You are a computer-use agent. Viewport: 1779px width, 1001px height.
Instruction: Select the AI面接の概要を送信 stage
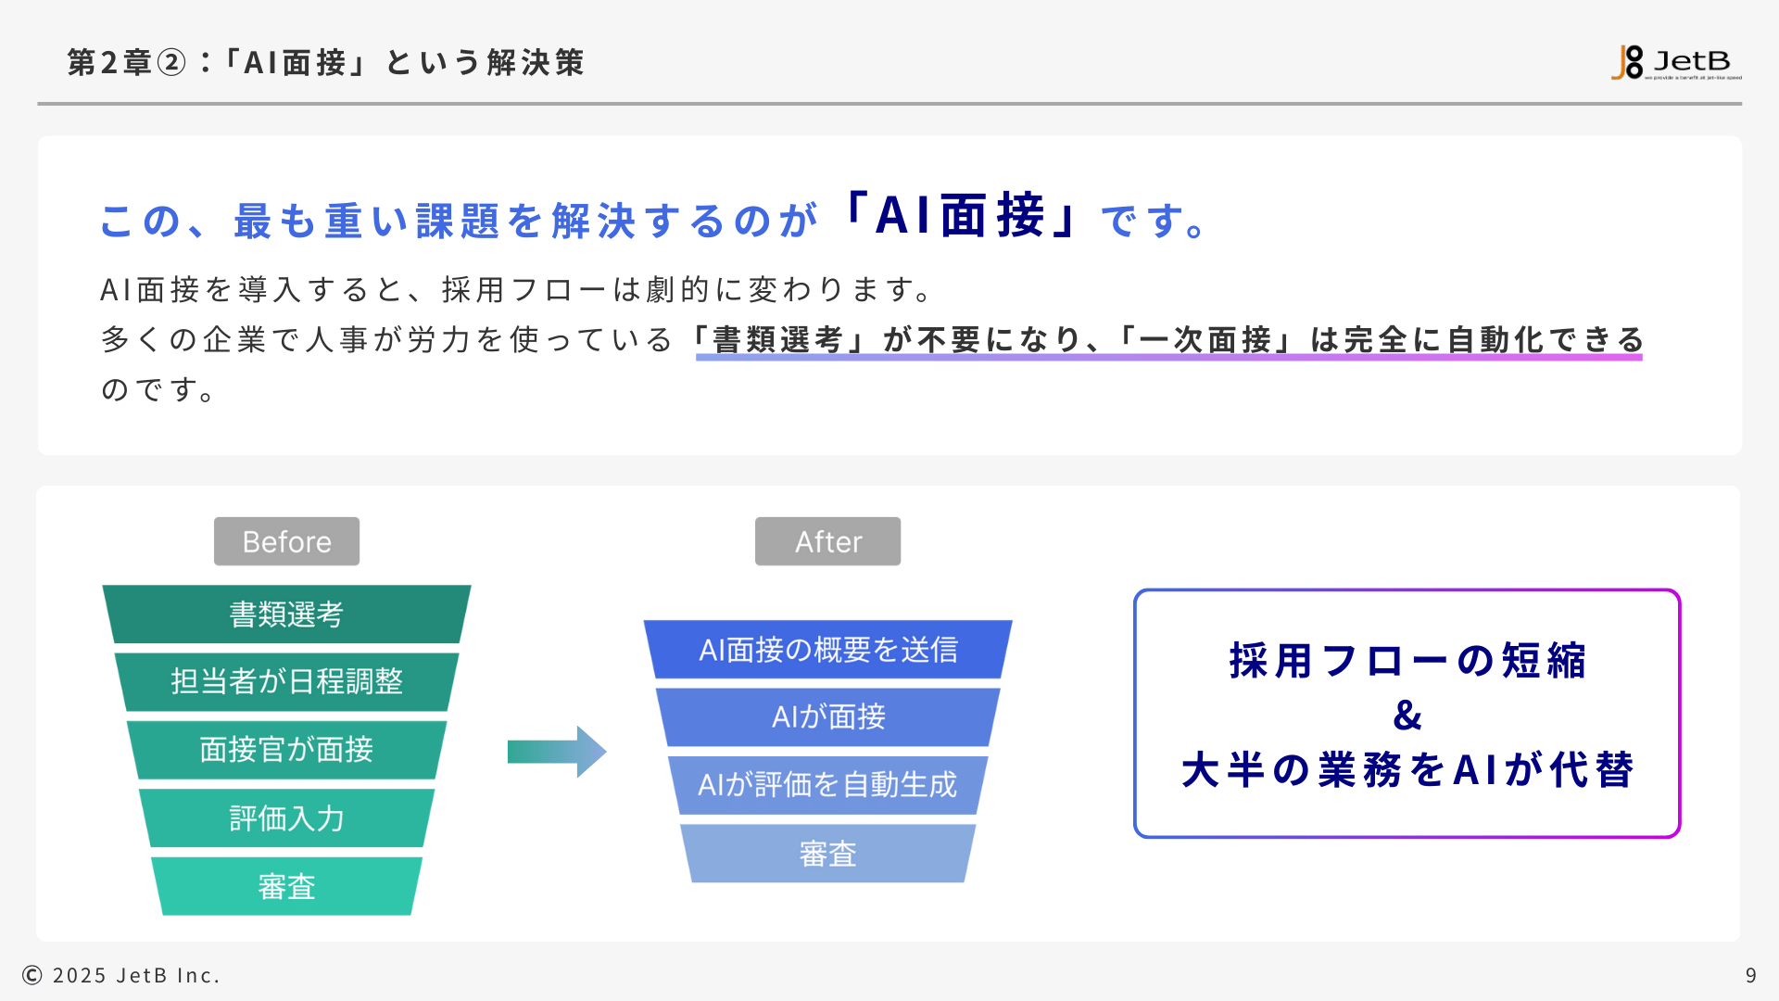click(x=827, y=650)
